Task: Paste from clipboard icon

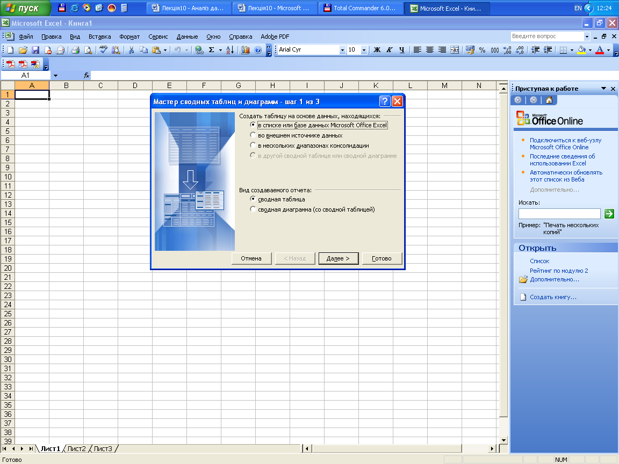Action: [x=156, y=50]
